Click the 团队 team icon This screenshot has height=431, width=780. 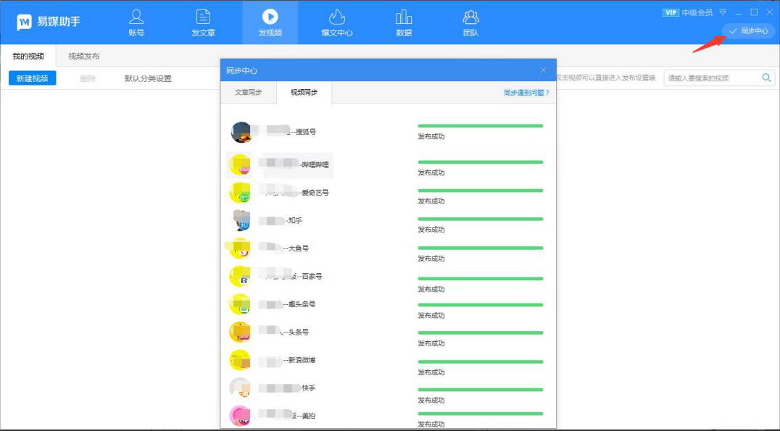coord(470,16)
